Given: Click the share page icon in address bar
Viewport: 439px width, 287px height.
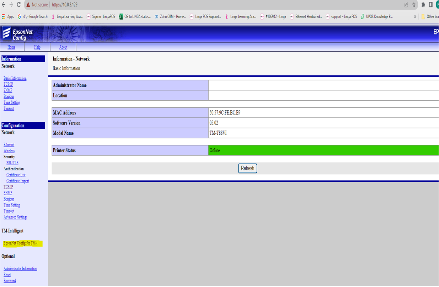Looking at the screenshot, I should (406, 5).
